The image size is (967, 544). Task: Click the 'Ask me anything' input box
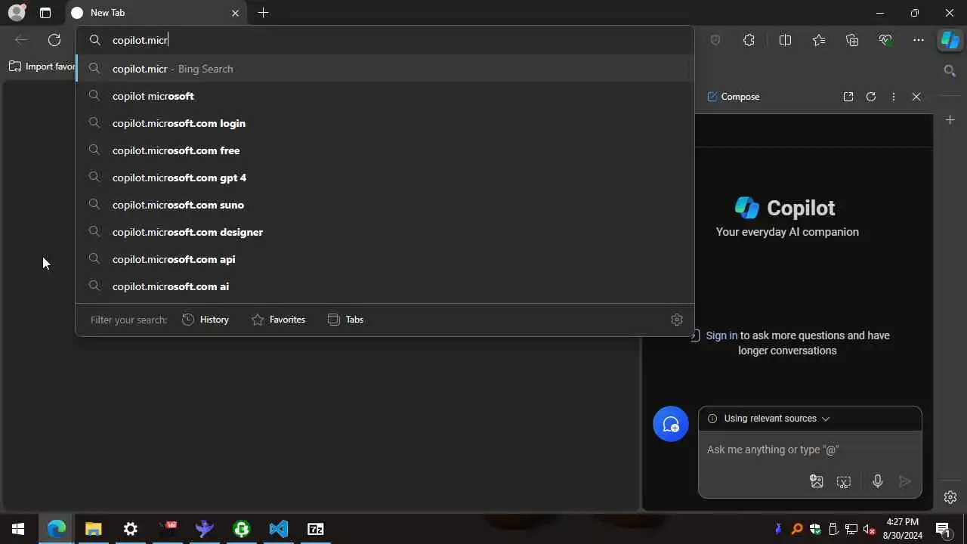pyautogui.click(x=810, y=450)
